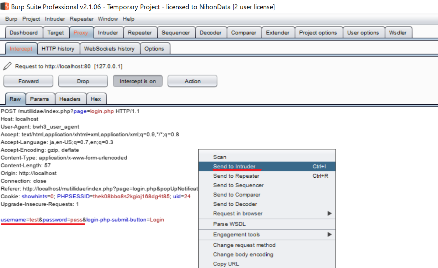
Task: Select Engagement tools menu entry
Action: coord(267,234)
